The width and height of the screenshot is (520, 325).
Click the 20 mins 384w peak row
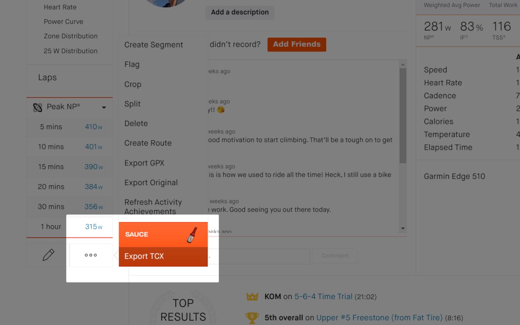click(69, 187)
